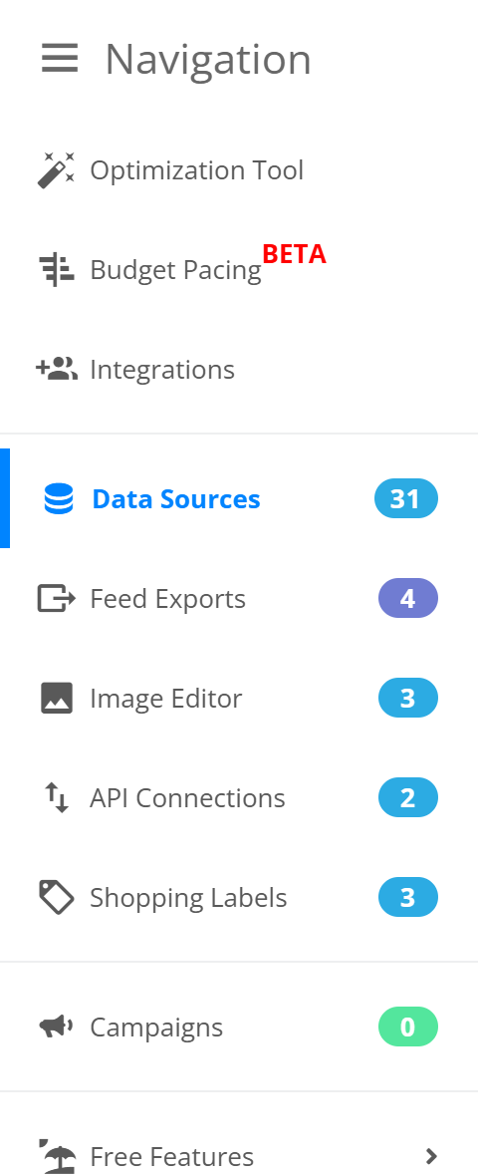Click the magic wand Optimization Tool icon
The width and height of the screenshot is (478, 1176).
56,170
